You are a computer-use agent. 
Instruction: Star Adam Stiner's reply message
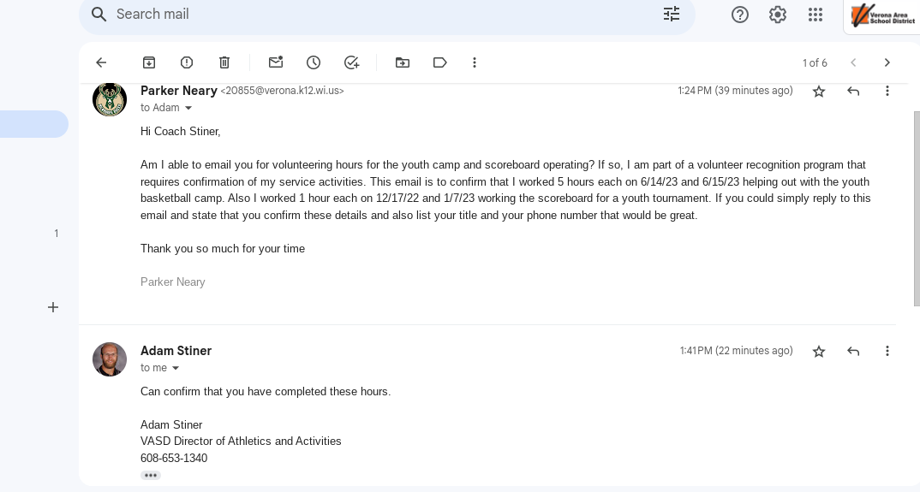(819, 351)
